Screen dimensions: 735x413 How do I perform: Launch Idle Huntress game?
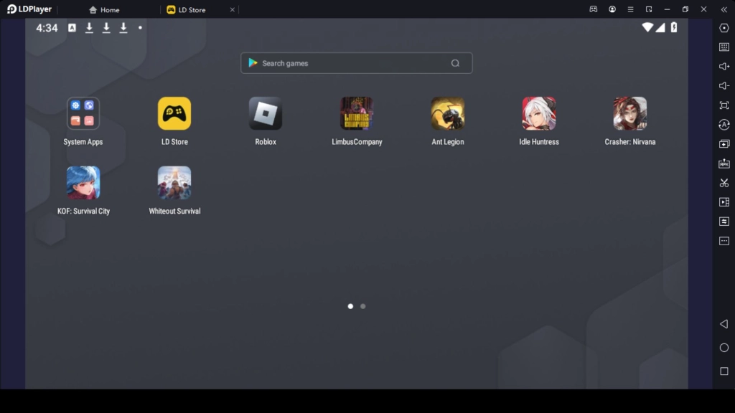539,113
